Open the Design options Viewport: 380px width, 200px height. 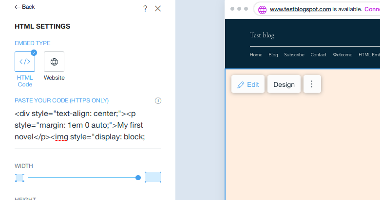pyautogui.click(x=284, y=84)
